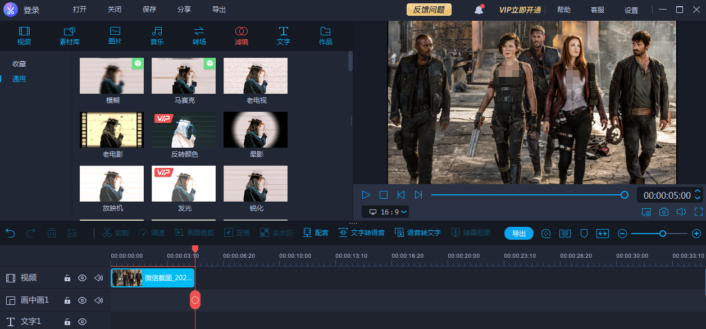The height and width of the screenshot is (329, 706).
Task: Step to next frame
Action: (418, 195)
